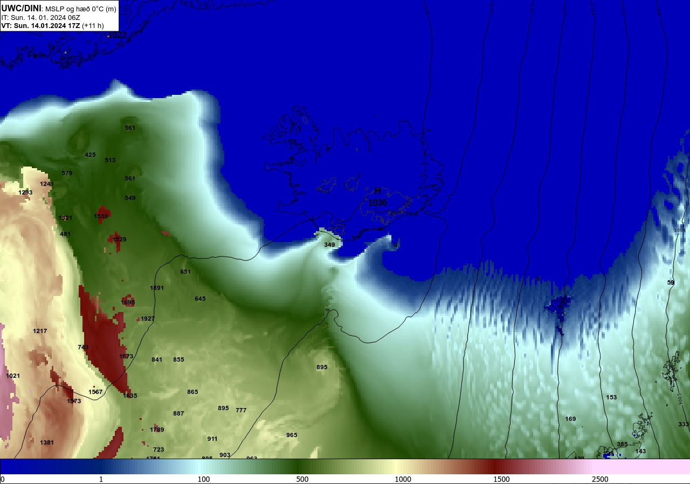
Task: Select the 1381 height value
Action: click(47, 442)
